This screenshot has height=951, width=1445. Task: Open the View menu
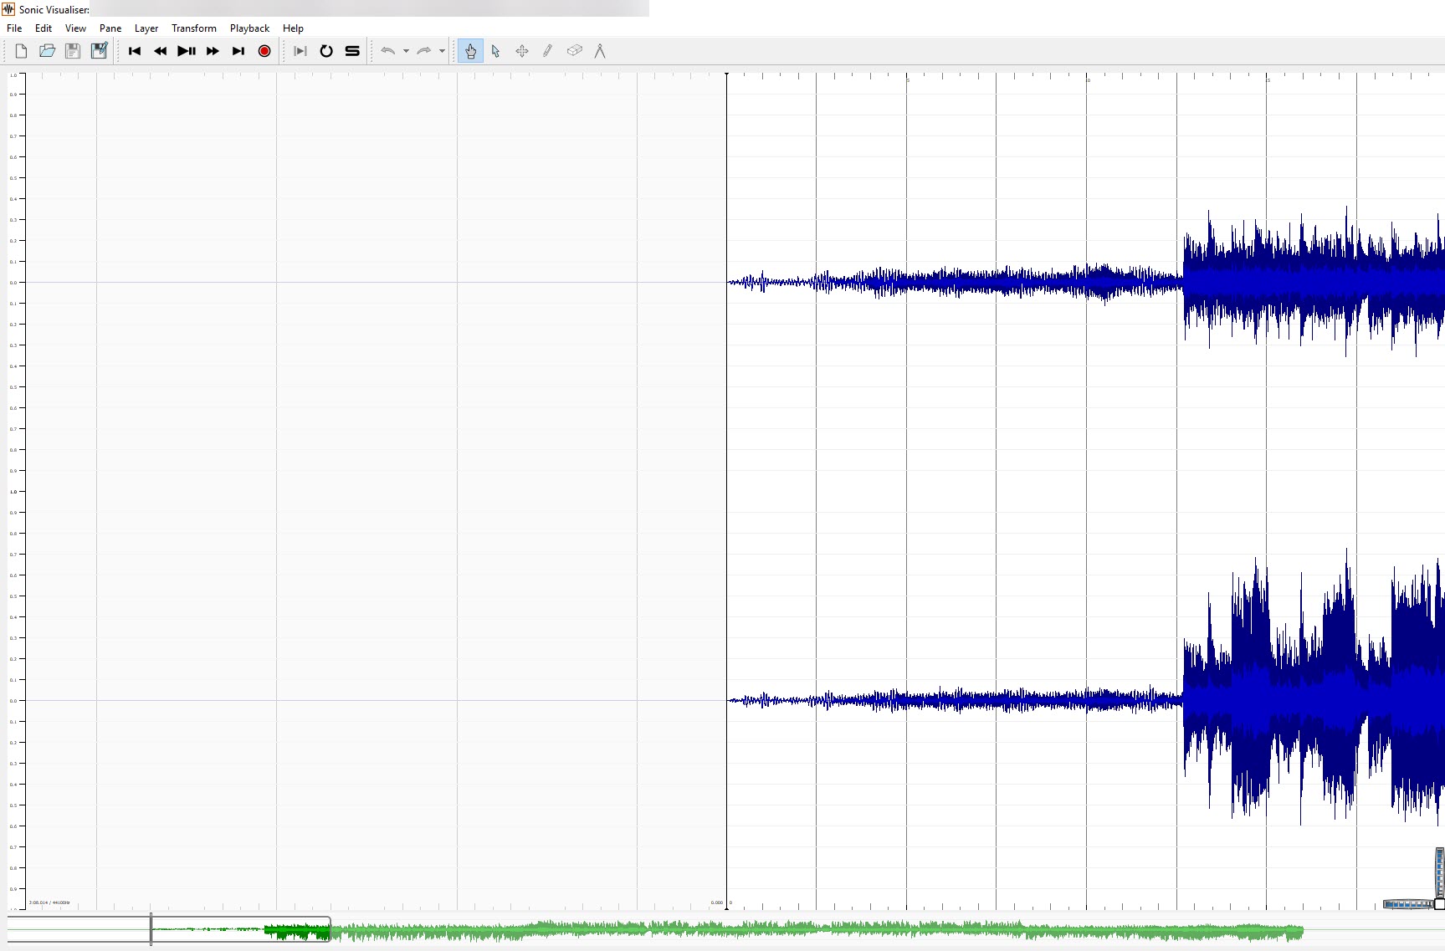point(75,28)
